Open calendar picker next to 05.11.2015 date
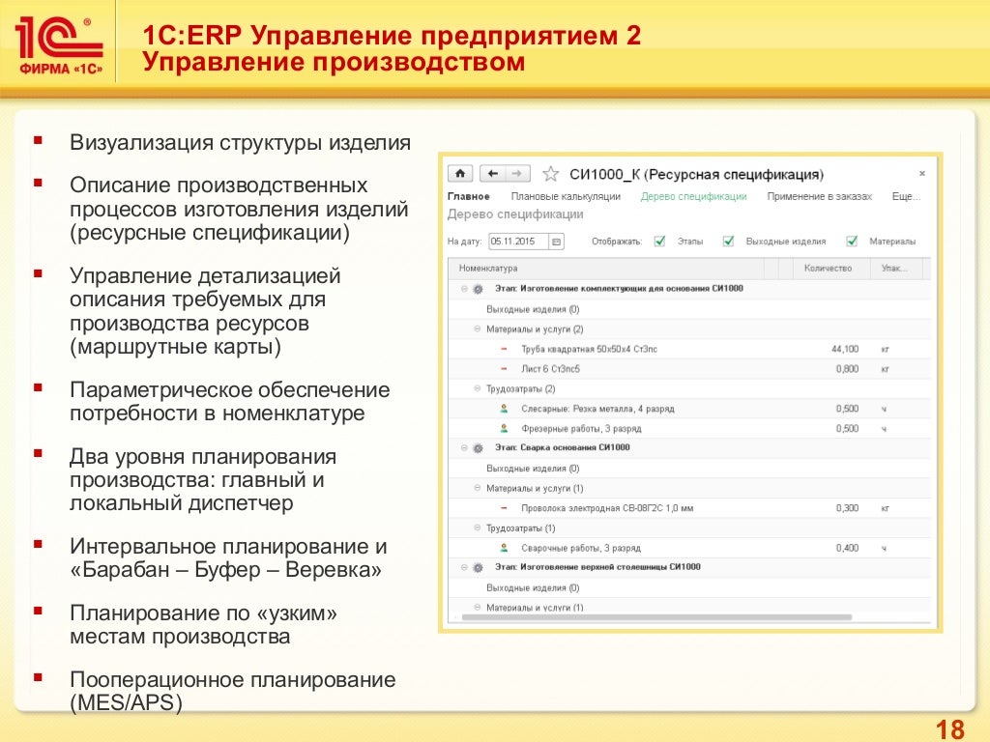Image resolution: width=990 pixels, height=742 pixels. pos(556,242)
